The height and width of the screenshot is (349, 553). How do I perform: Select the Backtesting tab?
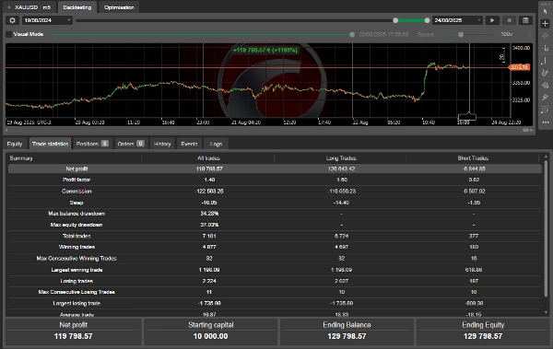[x=76, y=7]
